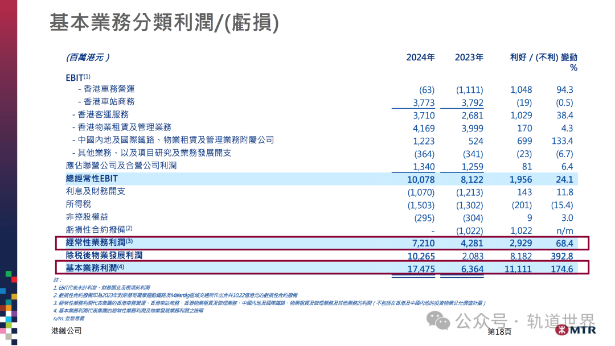Select the 應佔聯營公司及合營公司利潤 row label
The image size is (615, 346).
point(121,166)
